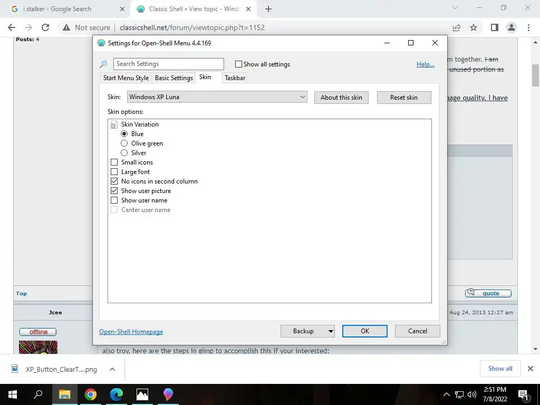
Task: Click Jcee's avatar image in forum
Action: tap(38, 347)
